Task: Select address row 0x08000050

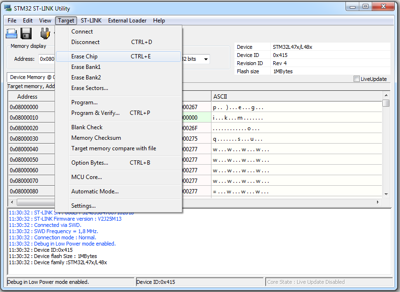Action: [x=31, y=159]
